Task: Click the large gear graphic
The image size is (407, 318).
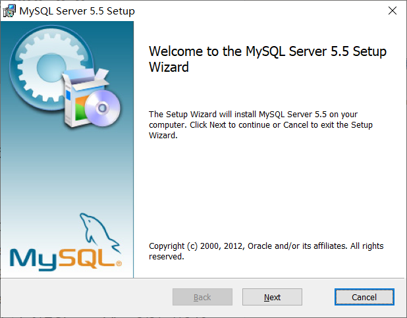Action: (x=49, y=66)
